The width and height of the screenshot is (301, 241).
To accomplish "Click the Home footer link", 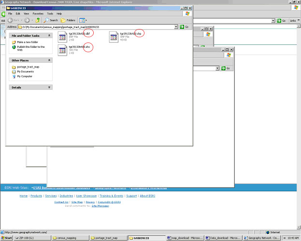I will point(23,196).
